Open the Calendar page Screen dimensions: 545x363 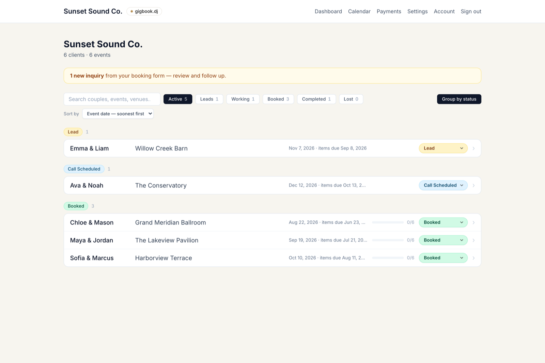tap(359, 11)
